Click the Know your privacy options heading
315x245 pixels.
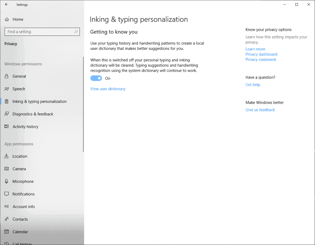click(268, 30)
